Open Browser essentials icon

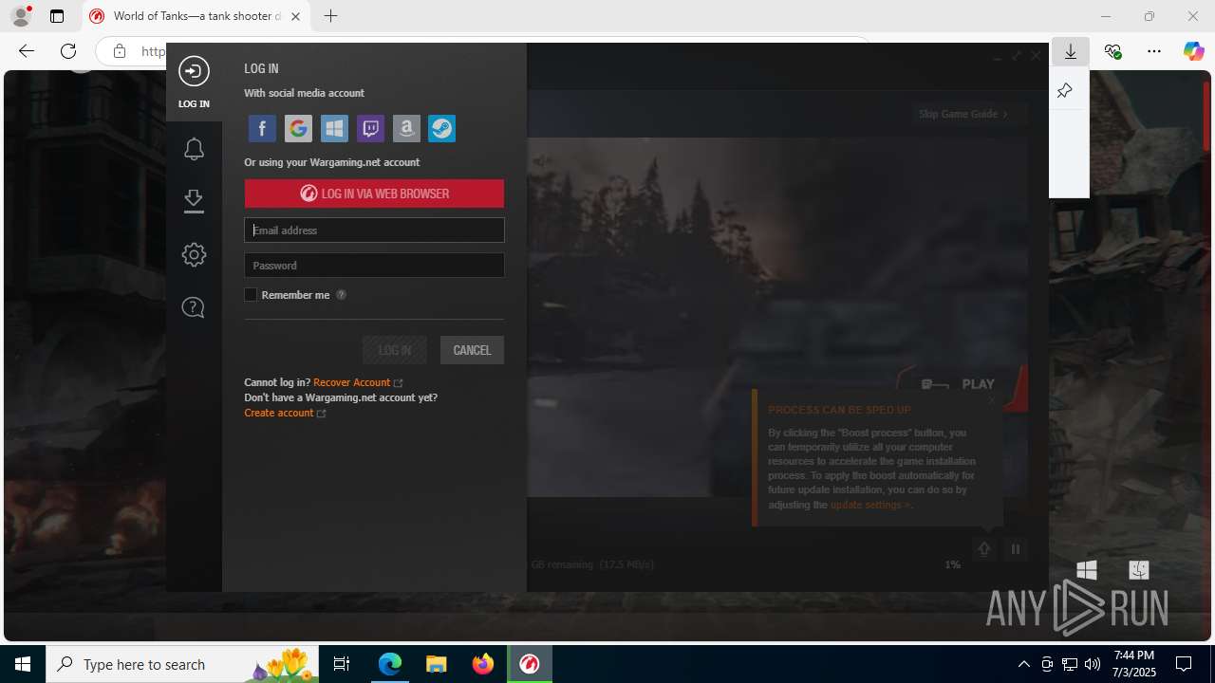[x=1112, y=51]
